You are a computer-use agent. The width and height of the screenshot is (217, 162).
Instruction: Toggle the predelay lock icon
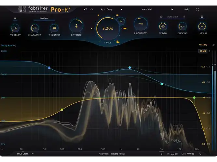(15, 18)
